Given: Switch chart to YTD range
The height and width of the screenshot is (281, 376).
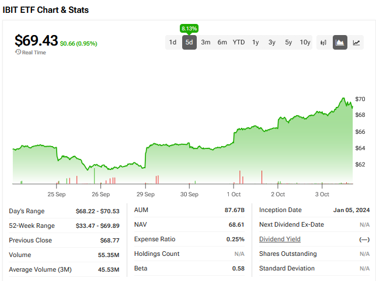Looking at the screenshot, I should pyautogui.click(x=239, y=42).
